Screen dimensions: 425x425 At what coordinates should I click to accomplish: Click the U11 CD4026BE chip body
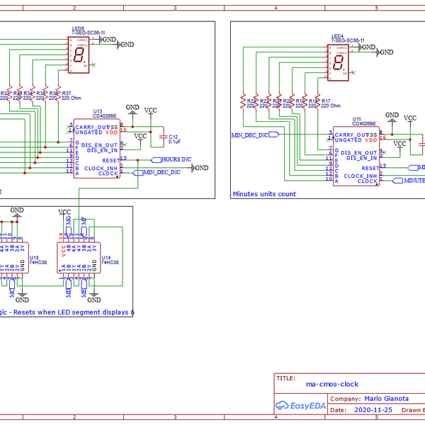coord(356,157)
